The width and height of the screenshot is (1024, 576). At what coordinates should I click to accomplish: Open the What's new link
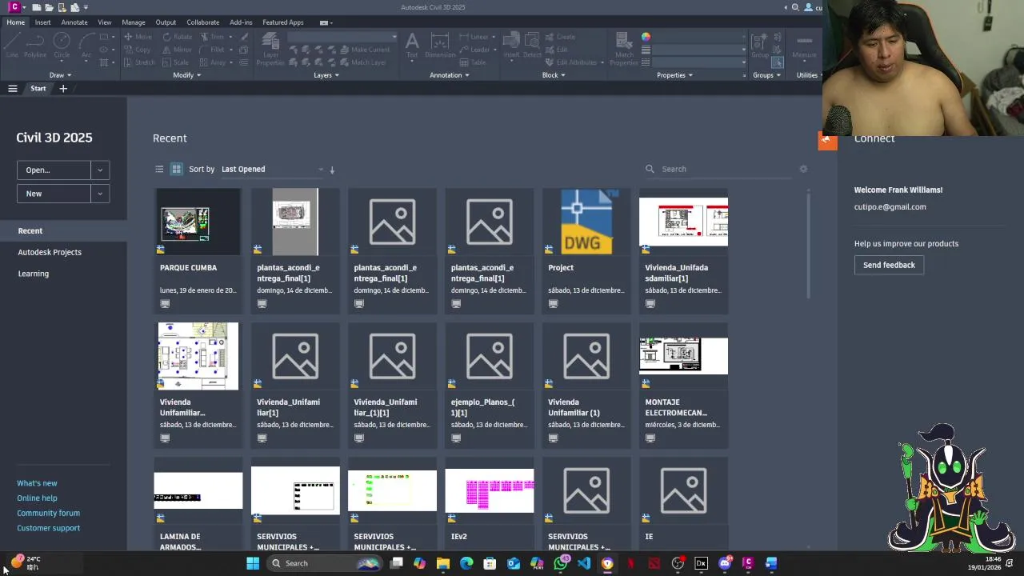(x=37, y=483)
